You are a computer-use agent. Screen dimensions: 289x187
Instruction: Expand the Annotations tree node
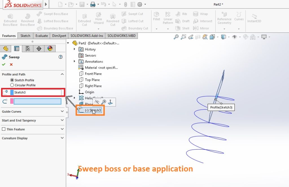pos(75,61)
